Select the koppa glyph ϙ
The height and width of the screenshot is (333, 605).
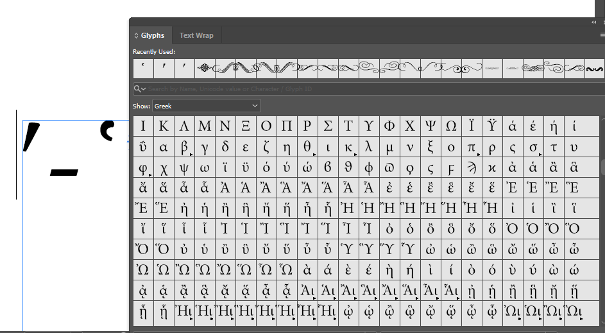pos(410,167)
